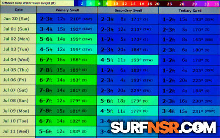Click secondary swell 2-3ft 20s 229° cell

coord(128,90)
